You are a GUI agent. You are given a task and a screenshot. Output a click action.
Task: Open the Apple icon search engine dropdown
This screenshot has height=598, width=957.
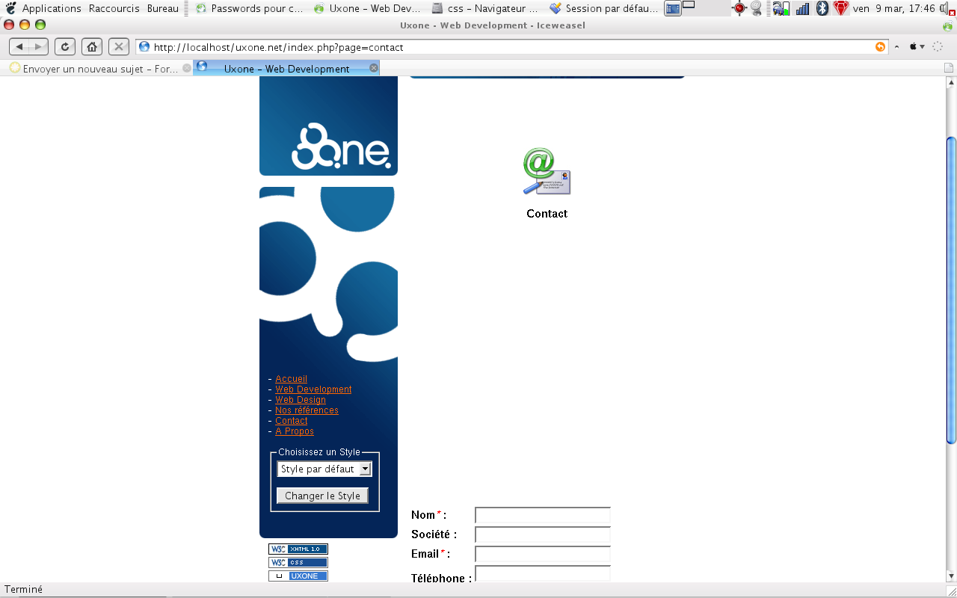(917, 47)
